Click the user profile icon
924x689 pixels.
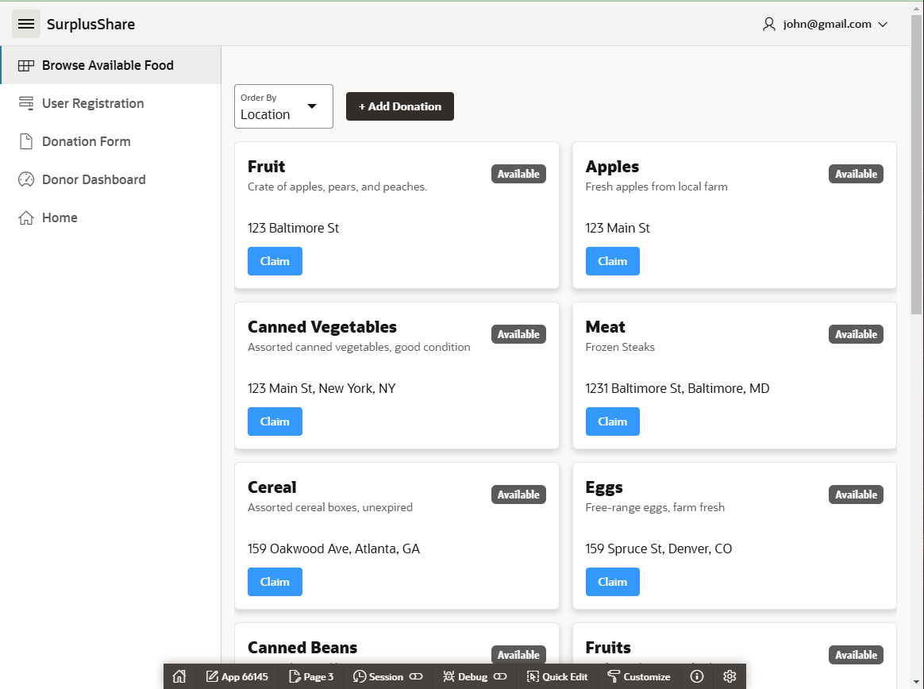click(768, 24)
